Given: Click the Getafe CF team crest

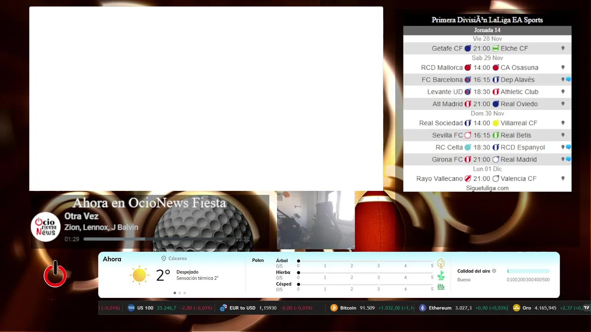Looking at the screenshot, I should (x=468, y=48).
